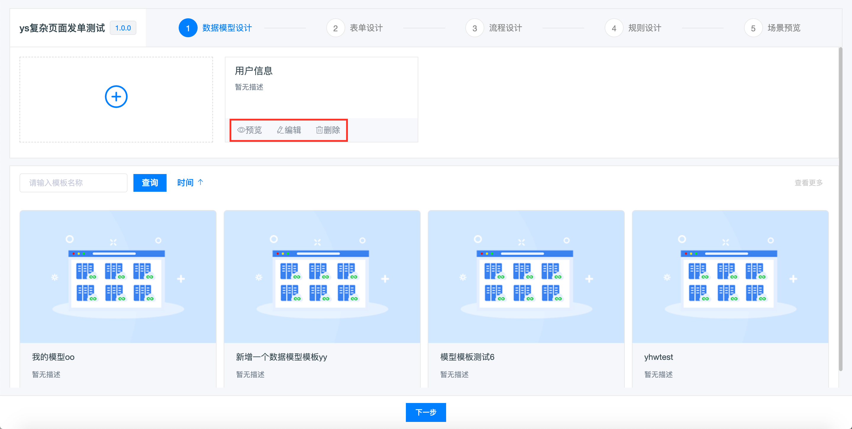Switch to the 场景预览 step label

click(x=784, y=28)
